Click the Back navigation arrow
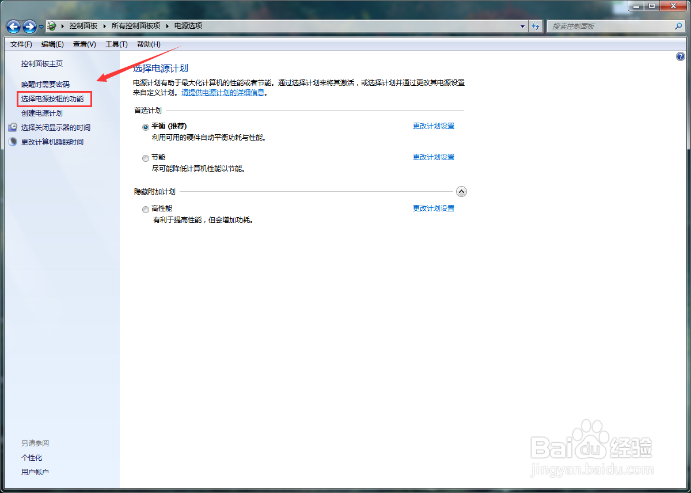 [13, 26]
